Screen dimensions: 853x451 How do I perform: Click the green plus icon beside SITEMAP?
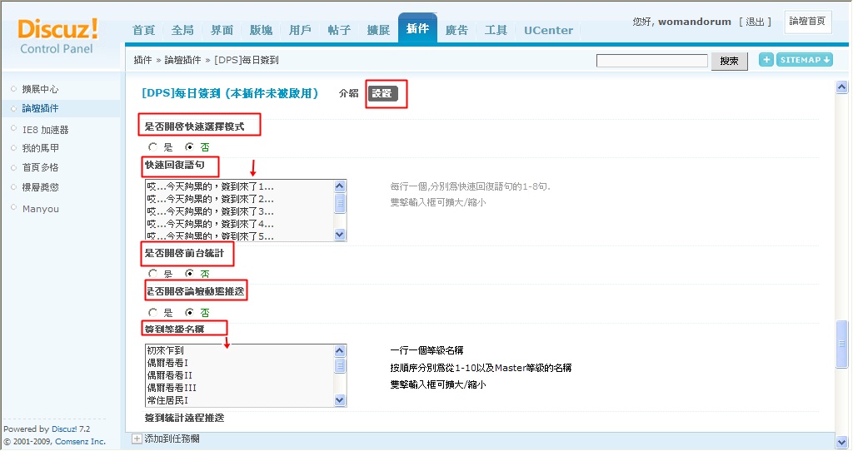766,60
